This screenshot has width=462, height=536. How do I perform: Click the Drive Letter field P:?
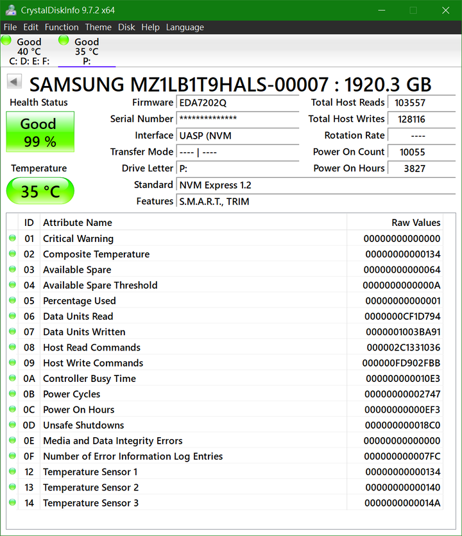coord(237,168)
